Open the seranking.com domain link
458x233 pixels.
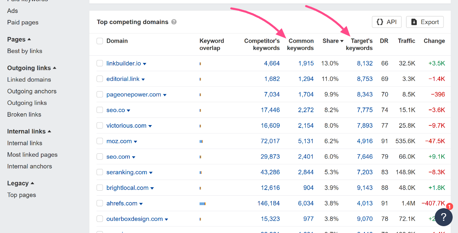click(x=127, y=172)
